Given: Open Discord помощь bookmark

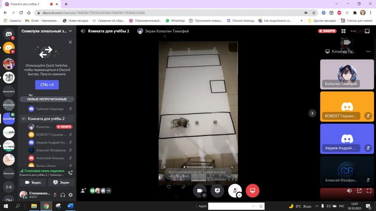Looking at the screenshot, I should (x=242, y=21).
